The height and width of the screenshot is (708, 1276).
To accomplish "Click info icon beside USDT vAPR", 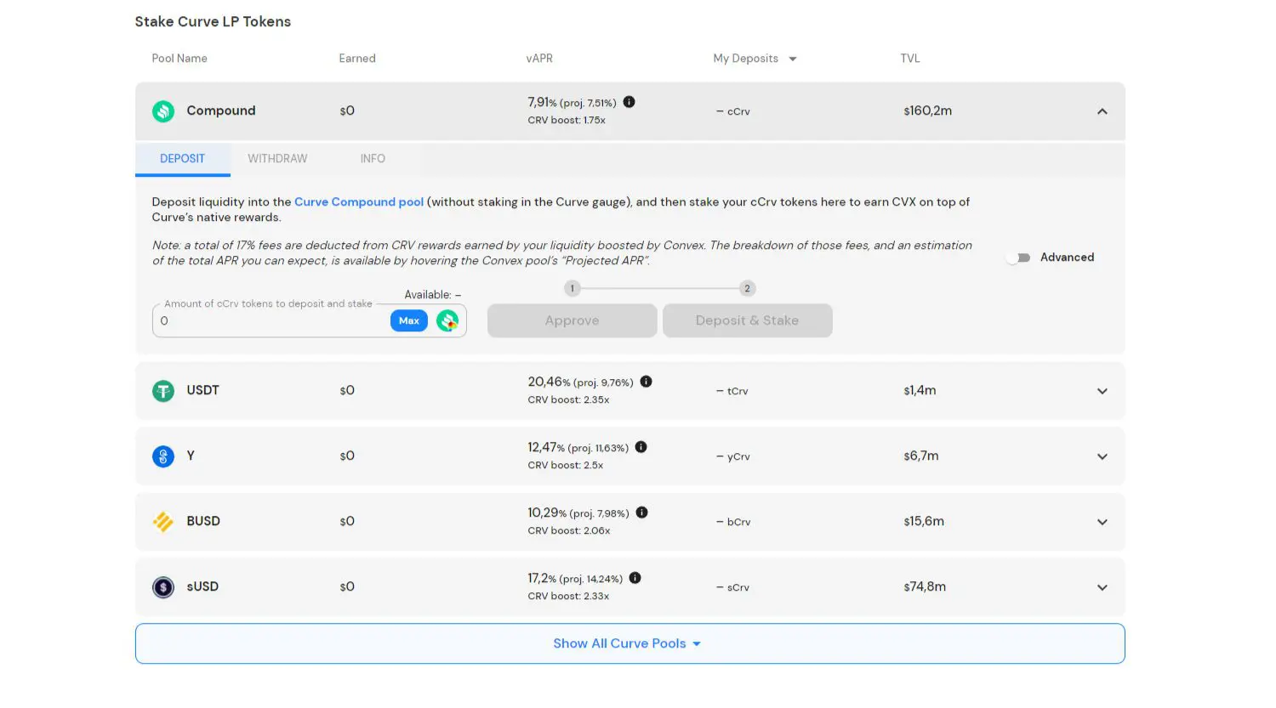I will 647,382.
